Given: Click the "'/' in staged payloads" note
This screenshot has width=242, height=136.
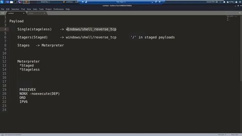Looking at the screenshot, I should (x=153, y=37).
